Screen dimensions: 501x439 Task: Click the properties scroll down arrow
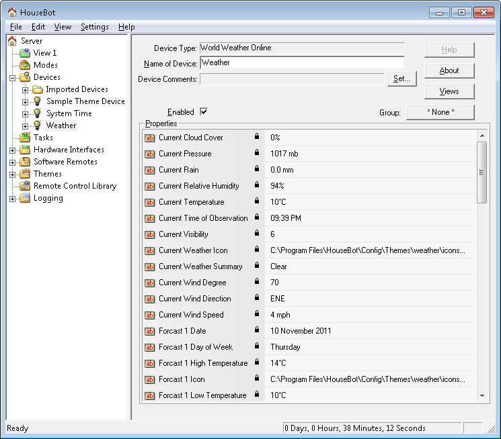click(482, 395)
